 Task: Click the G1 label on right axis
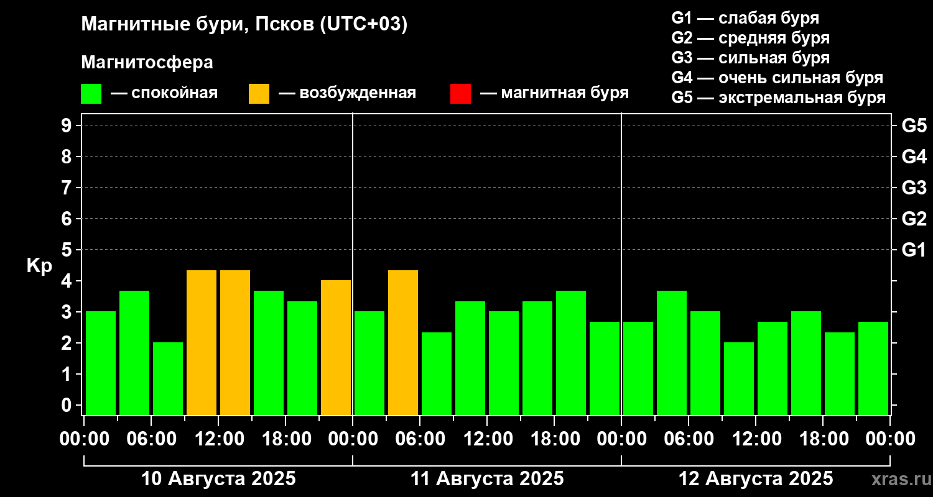(914, 250)
